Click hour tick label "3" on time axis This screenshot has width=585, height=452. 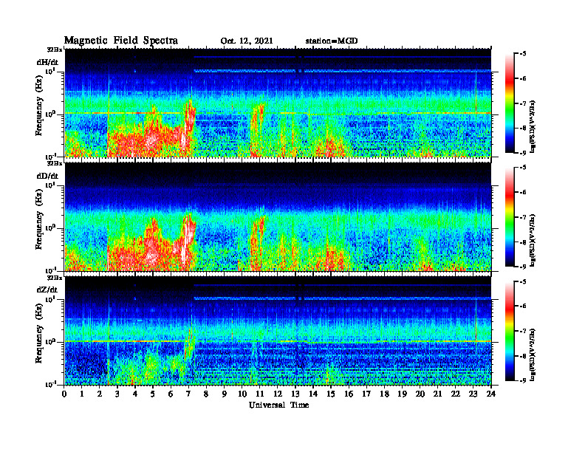117,394
